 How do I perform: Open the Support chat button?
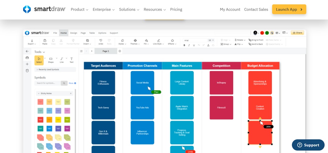point(308,145)
